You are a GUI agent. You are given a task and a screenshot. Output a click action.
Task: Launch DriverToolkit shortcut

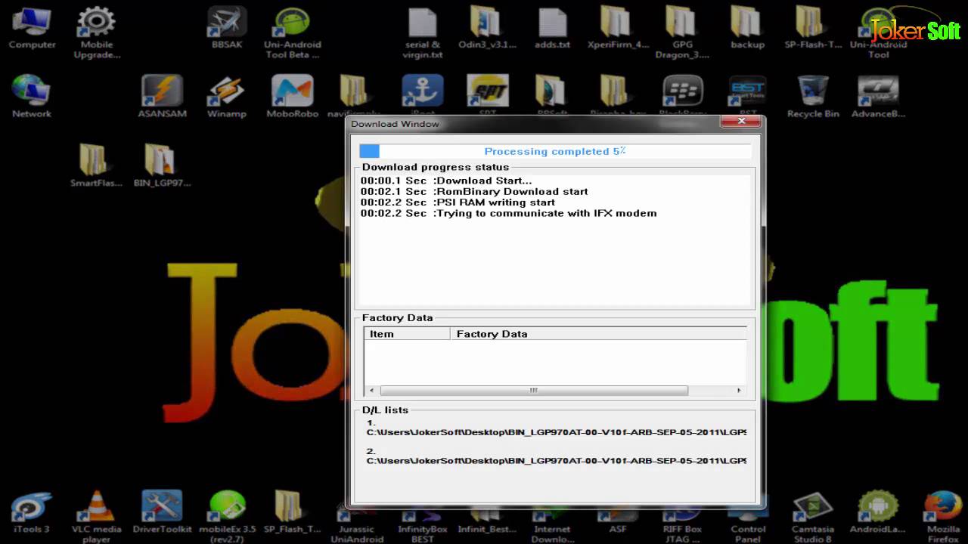click(162, 512)
